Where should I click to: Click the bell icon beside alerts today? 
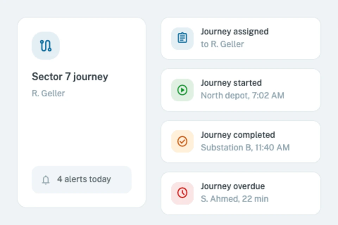(46, 180)
